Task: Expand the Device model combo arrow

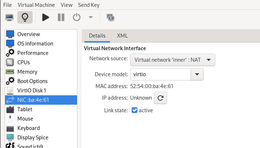Action: coord(197,74)
